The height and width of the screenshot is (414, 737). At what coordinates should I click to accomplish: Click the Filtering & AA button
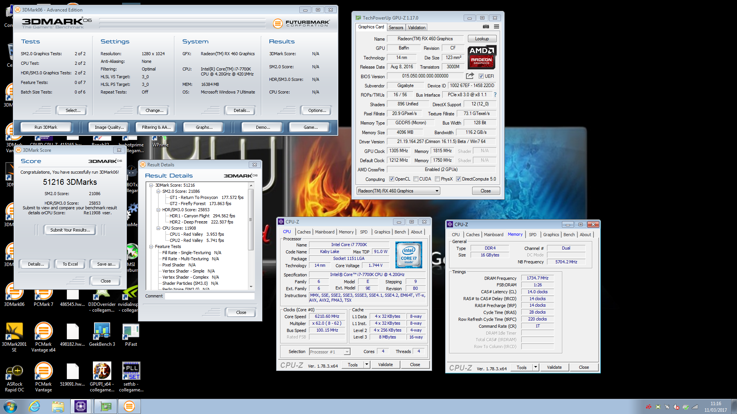[x=156, y=127]
